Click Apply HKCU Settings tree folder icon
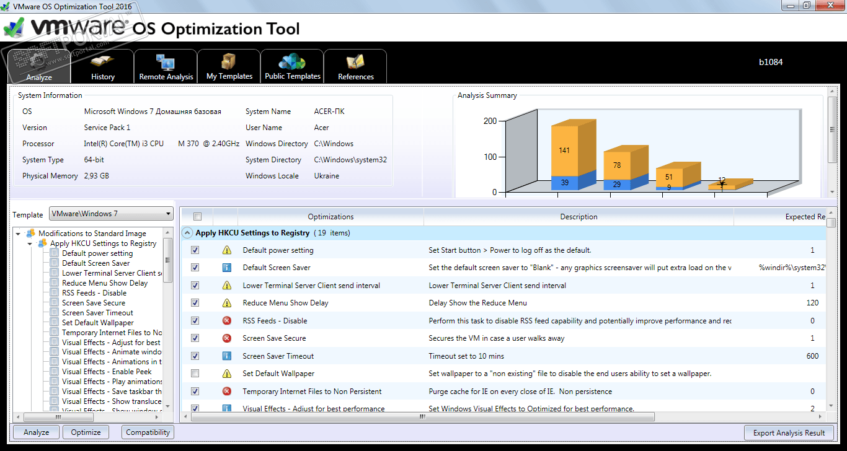847x451 pixels. pyautogui.click(x=42, y=243)
